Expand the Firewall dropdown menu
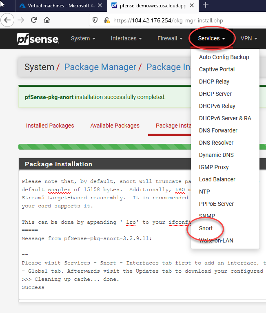 click(x=170, y=38)
